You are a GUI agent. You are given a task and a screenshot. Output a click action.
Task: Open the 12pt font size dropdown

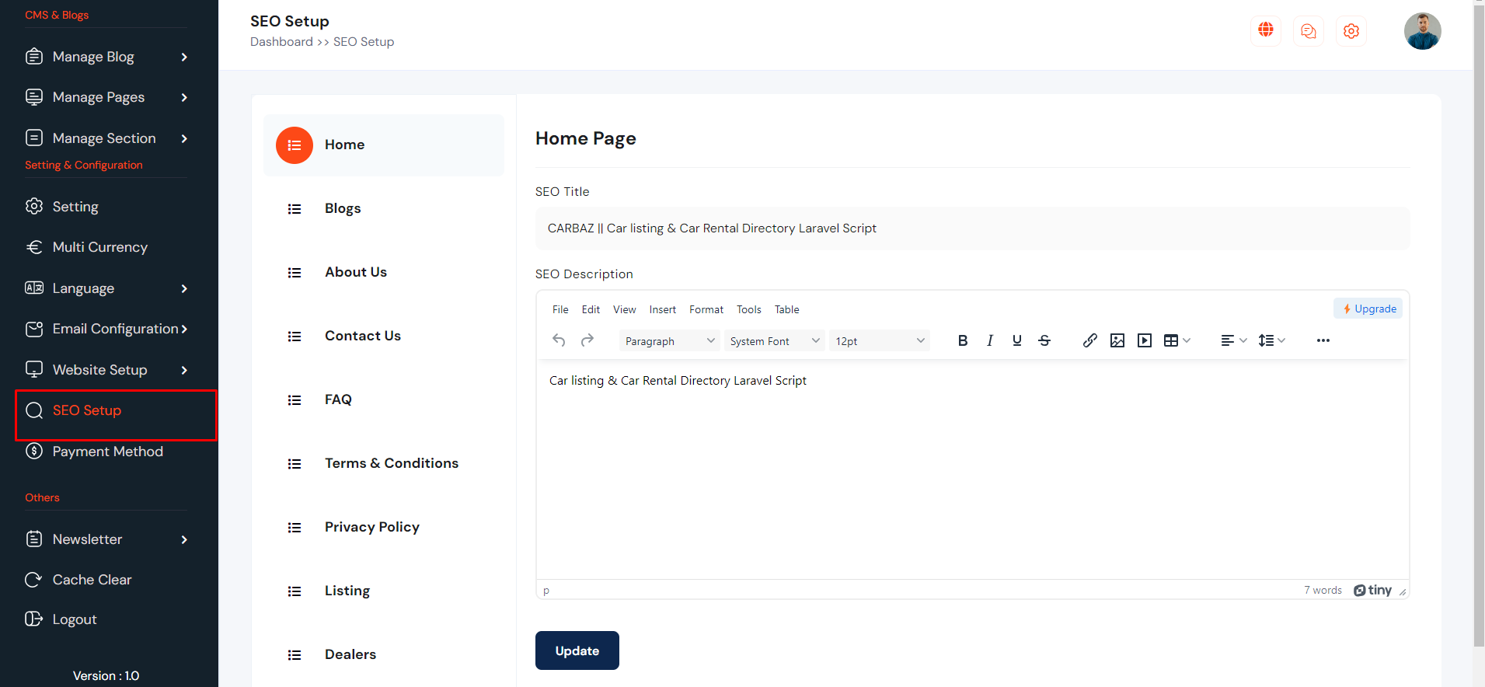coord(879,341)
